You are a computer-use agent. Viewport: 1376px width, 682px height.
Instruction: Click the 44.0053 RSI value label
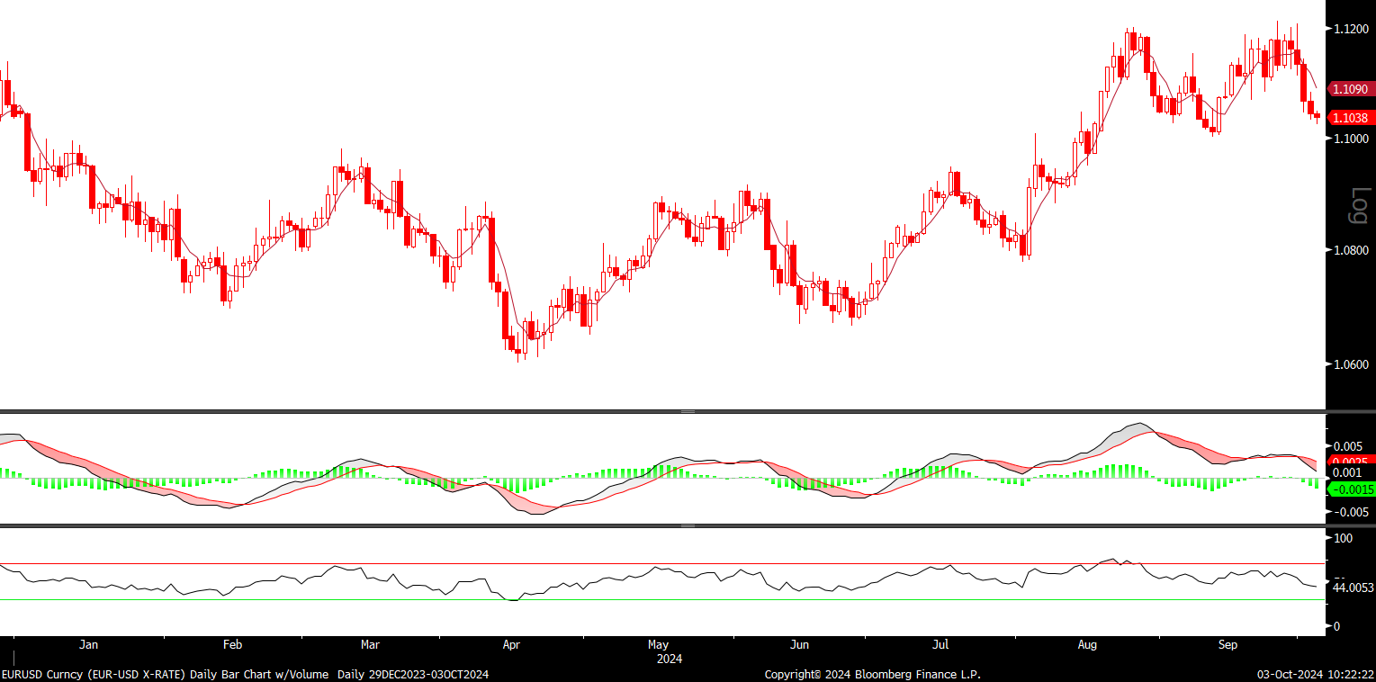(x=1353, y=588)
